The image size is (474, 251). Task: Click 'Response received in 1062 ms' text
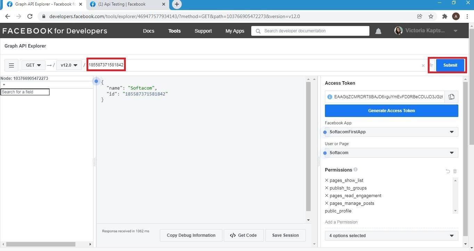[x=125, y=231]
